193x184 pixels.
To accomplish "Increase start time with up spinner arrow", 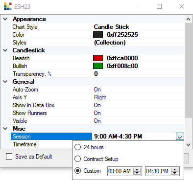I will click(137, 169).
